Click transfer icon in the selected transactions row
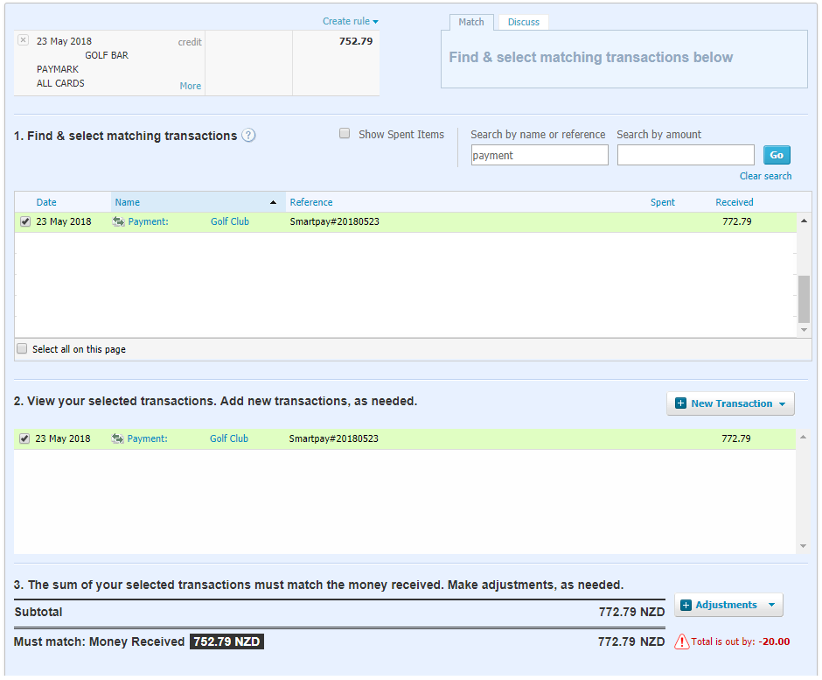822x680 pixels. [117, 439]
